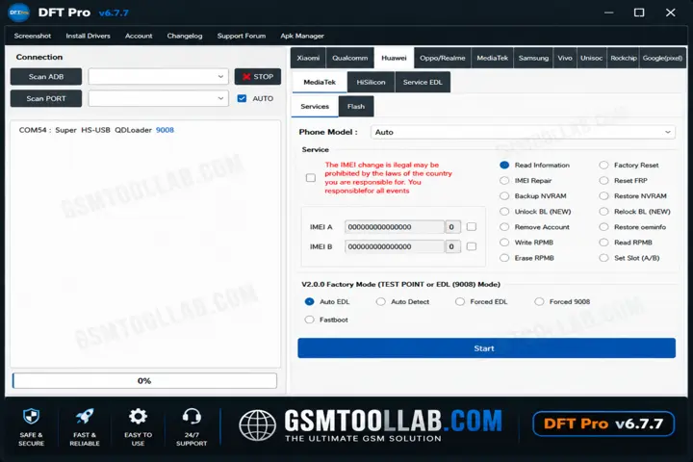This screenshot has height=462, width=693.
Task: Enable the IMEI B checkbox
Action: point(472,246)
